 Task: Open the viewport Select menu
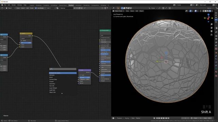tap(132, 11)
